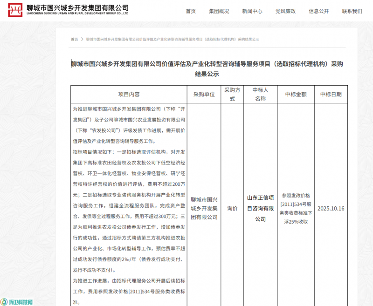The width and height of the screenshot is (373, 306).
Task: Click the date cell 2025.10.16
Action: 331,208
